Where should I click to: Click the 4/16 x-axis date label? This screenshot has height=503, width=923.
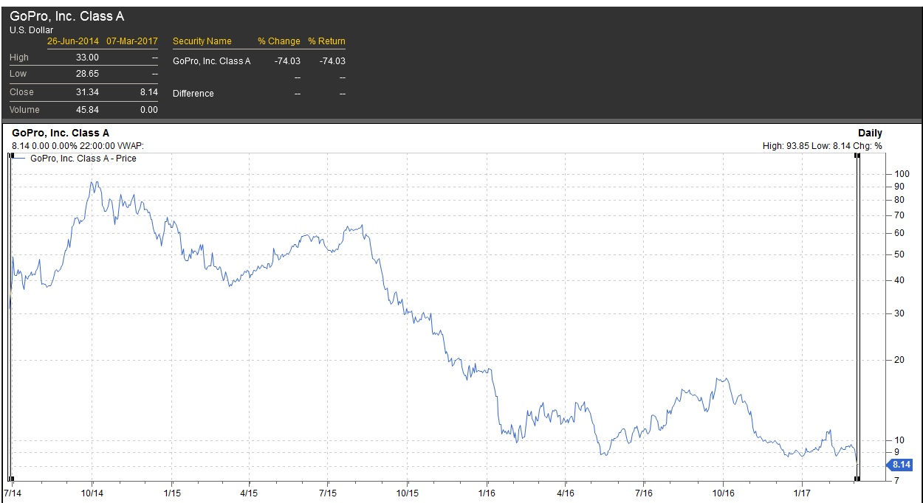(565, 492)
